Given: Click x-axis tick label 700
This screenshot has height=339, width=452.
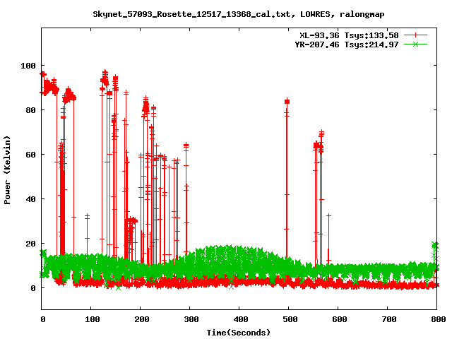Looking at the screenshot, I should pos(389,319).
